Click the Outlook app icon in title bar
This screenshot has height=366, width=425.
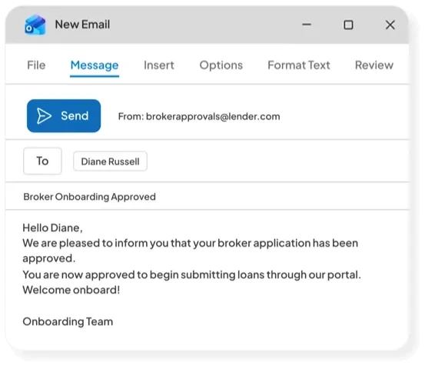pos(35,25)
